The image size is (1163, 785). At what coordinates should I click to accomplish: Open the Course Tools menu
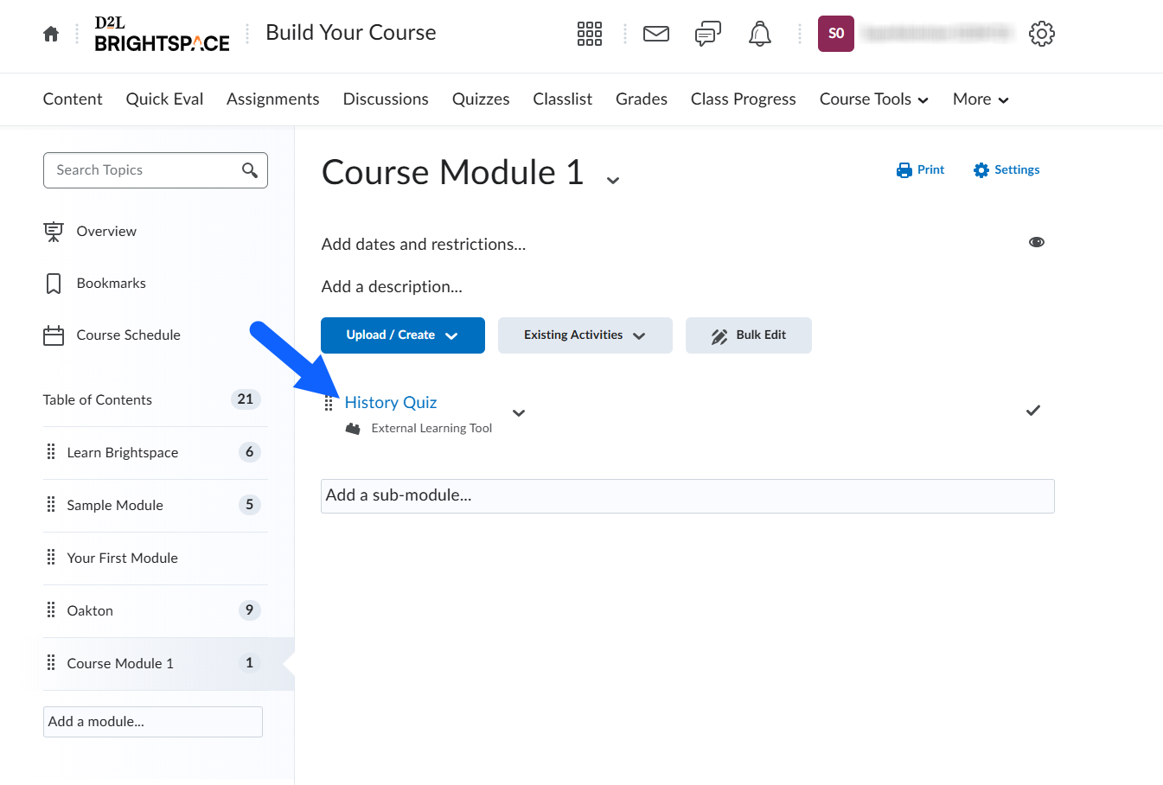(873, 99)
